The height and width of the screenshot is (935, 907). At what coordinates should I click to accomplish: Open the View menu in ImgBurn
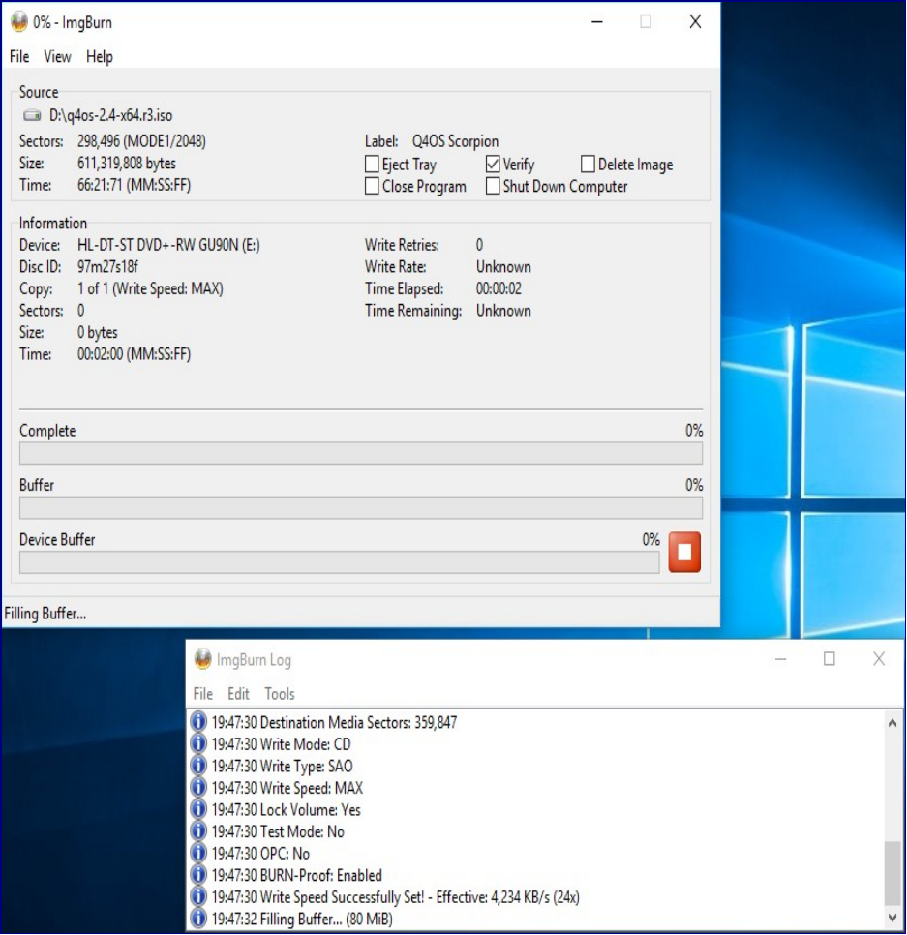coord(57,57)
